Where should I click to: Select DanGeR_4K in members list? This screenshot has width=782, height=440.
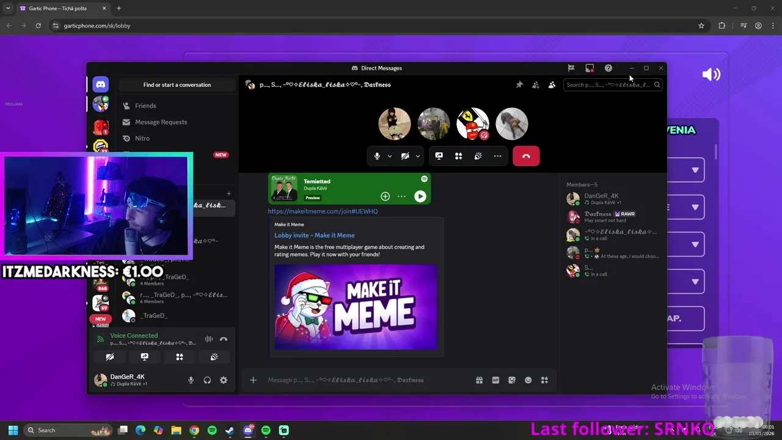coord(612,199)
